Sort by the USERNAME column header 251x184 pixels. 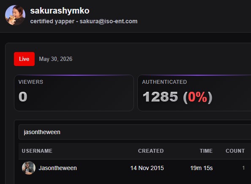[37, 151]
